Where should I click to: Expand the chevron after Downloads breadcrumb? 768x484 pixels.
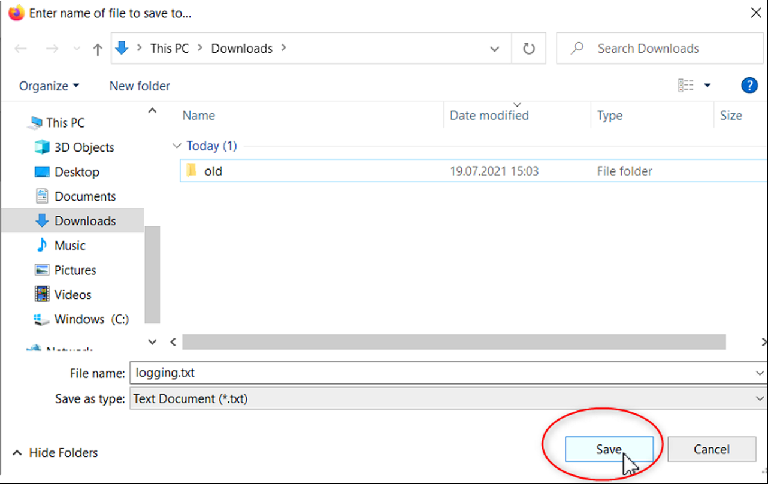284,49
